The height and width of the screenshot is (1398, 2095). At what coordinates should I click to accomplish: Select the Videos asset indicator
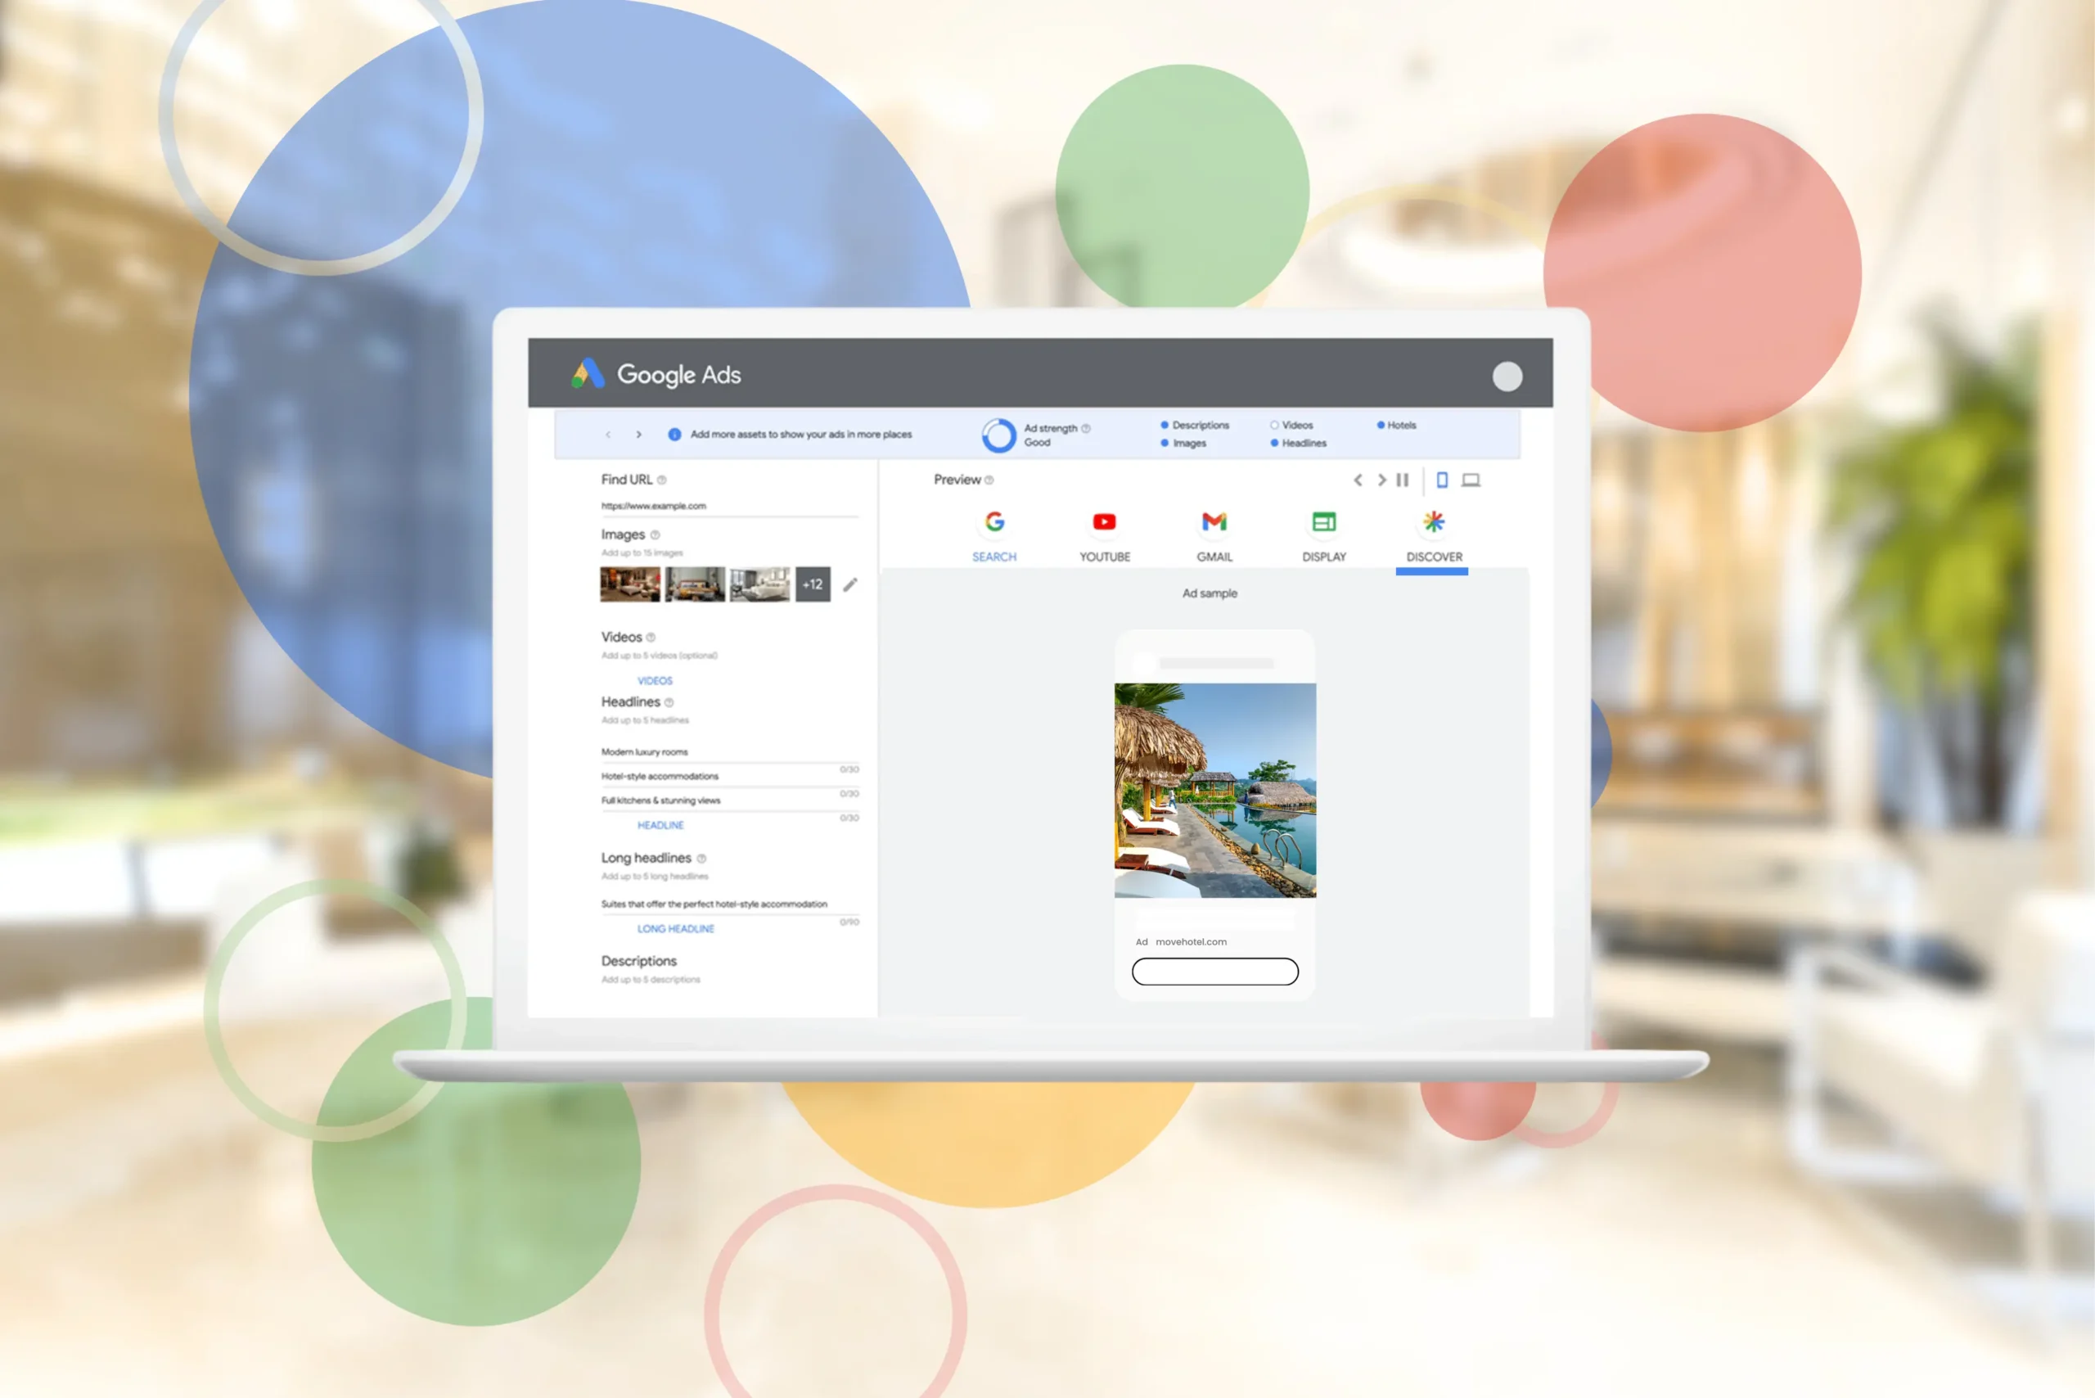(x=1291, y=426)
